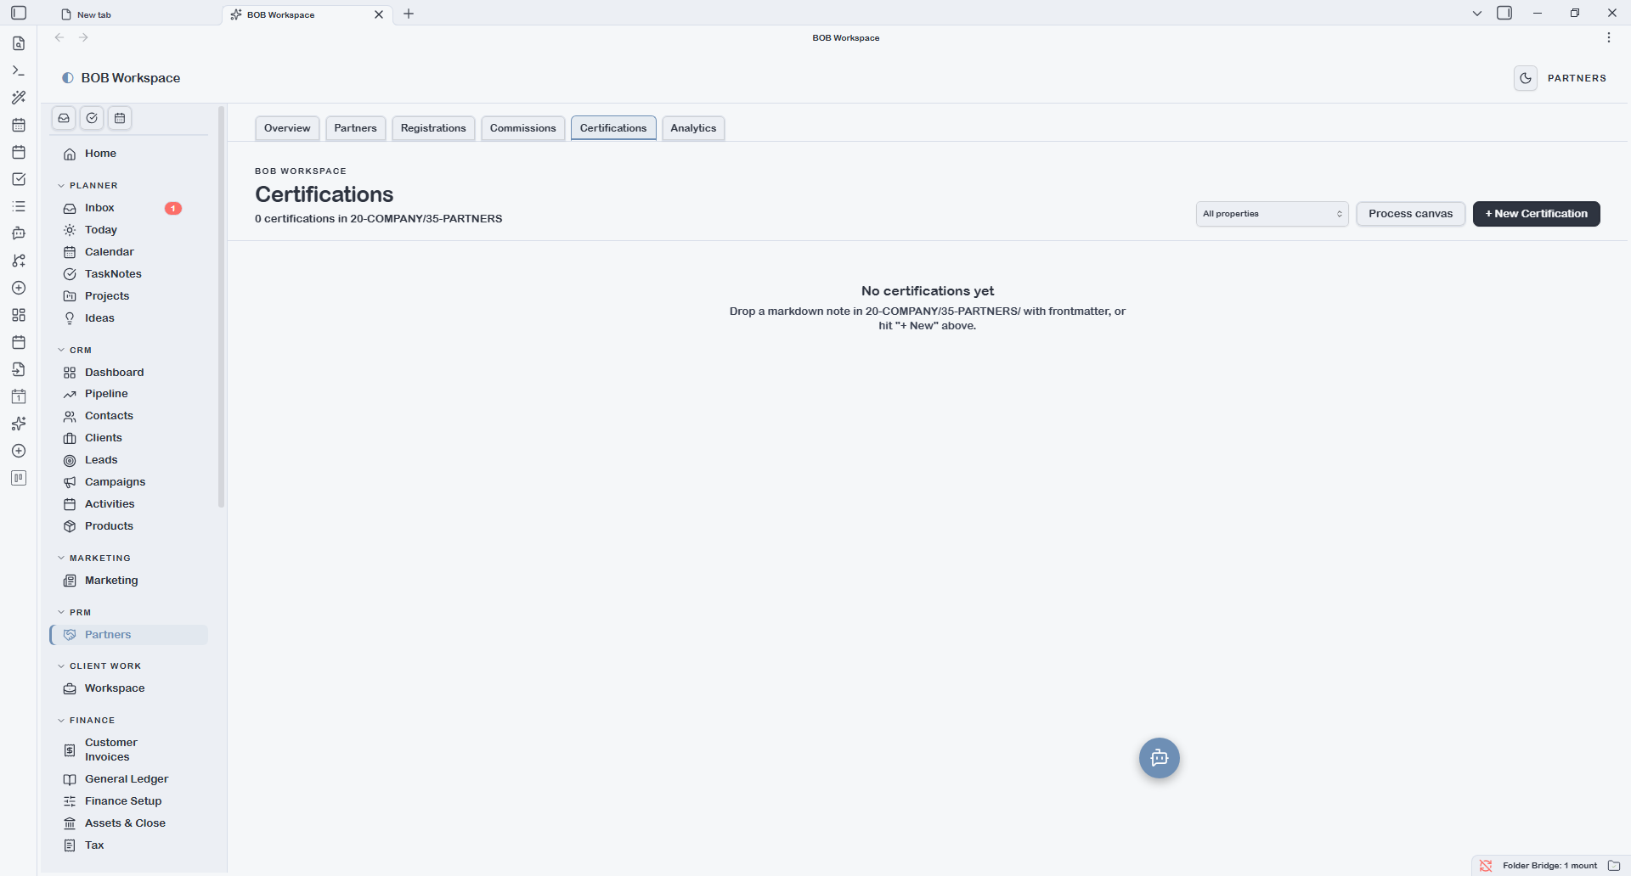Screen dimensions: 1631x876
Task: Open Inbox in the sidebar
Action: point(129,208)
